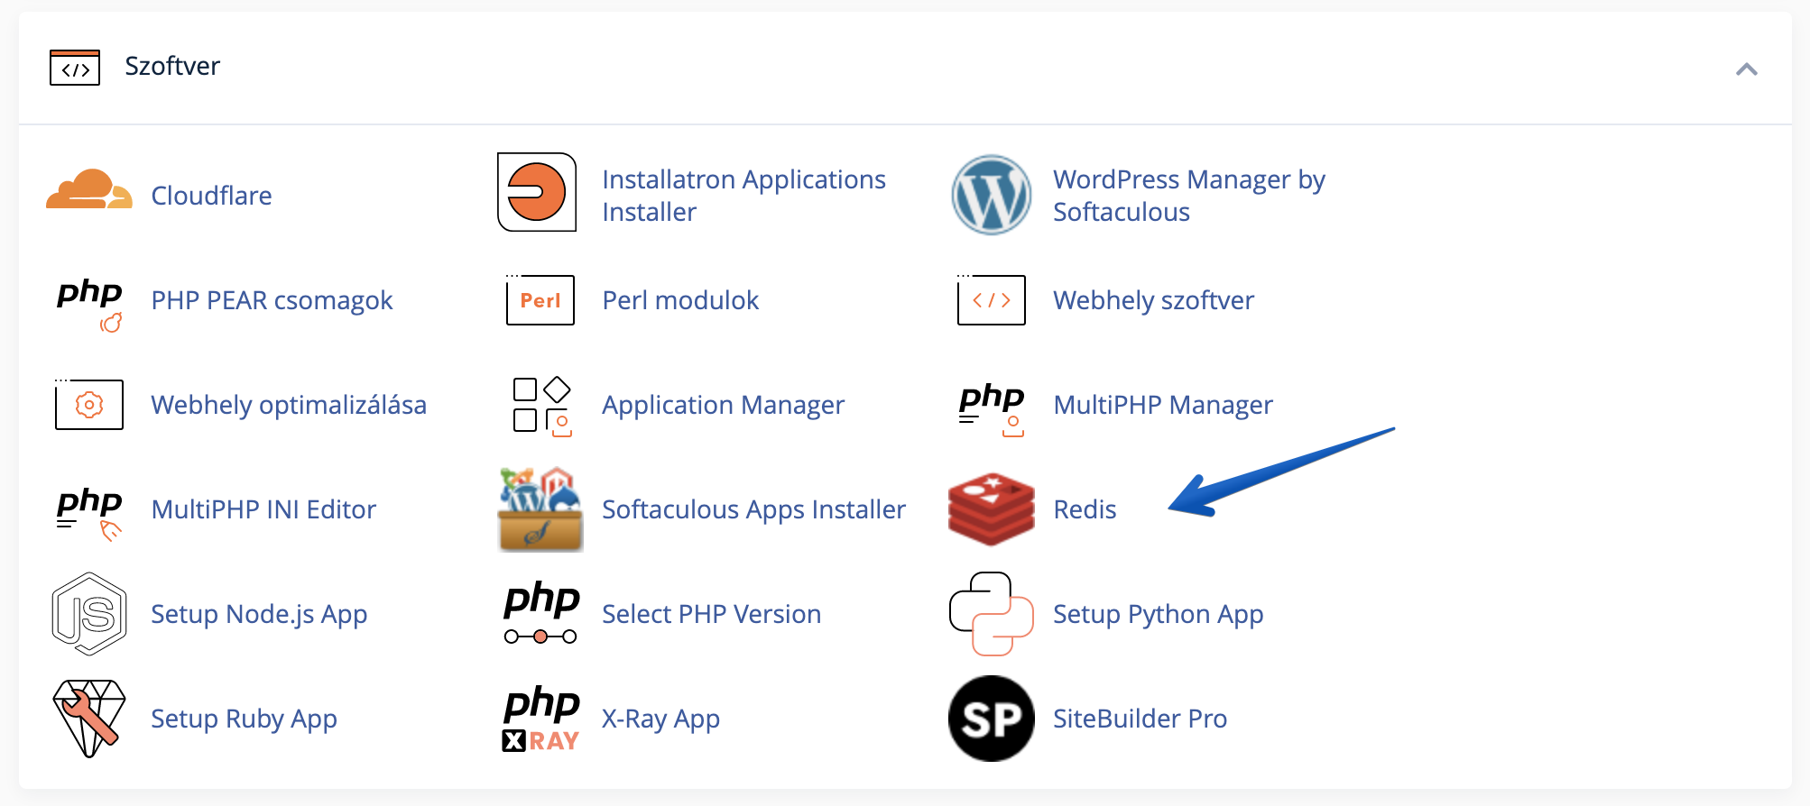
Task: Open Softaculous Apps Installer link
Action: [x=753, y=509]
